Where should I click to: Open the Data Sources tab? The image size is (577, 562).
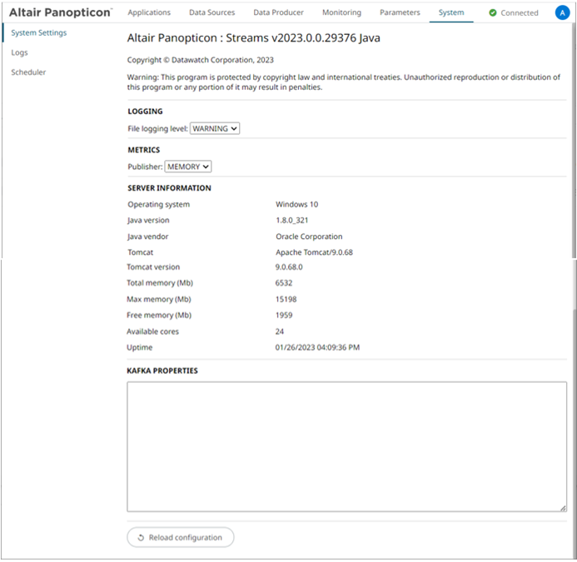tap(211, 12)
